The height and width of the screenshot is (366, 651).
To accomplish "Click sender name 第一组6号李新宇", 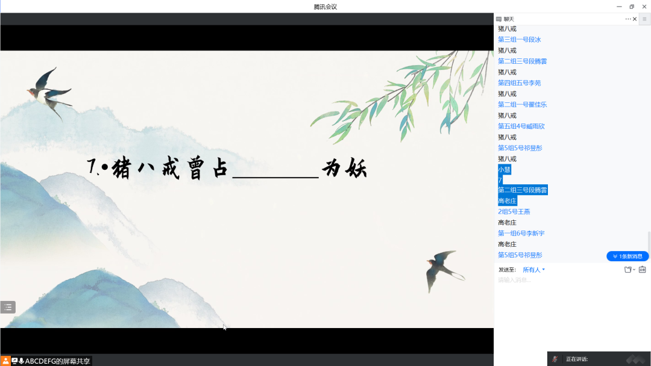I will click(x=521, y=234).
